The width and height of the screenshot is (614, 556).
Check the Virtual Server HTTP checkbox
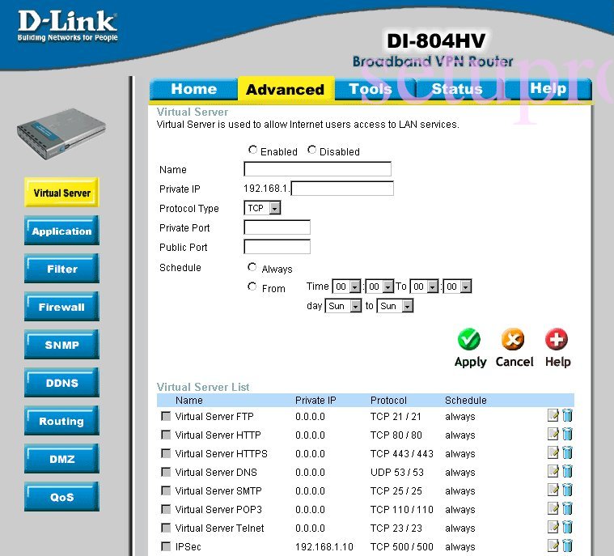[x=166, y=435]
